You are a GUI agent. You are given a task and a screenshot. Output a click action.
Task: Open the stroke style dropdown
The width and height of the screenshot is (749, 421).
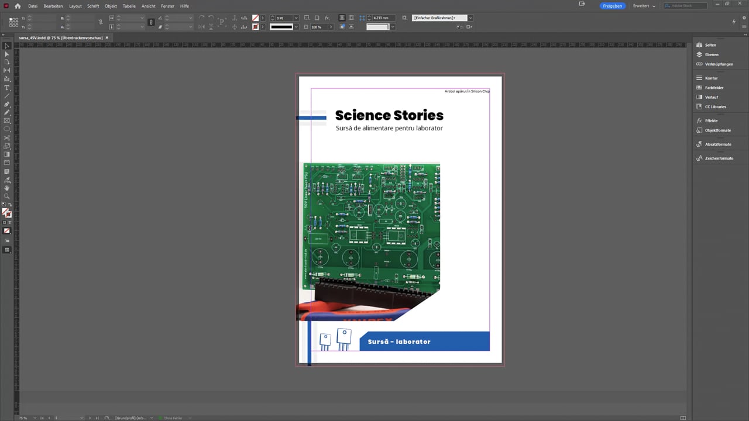pyautogui.click(x=296, y=27)
